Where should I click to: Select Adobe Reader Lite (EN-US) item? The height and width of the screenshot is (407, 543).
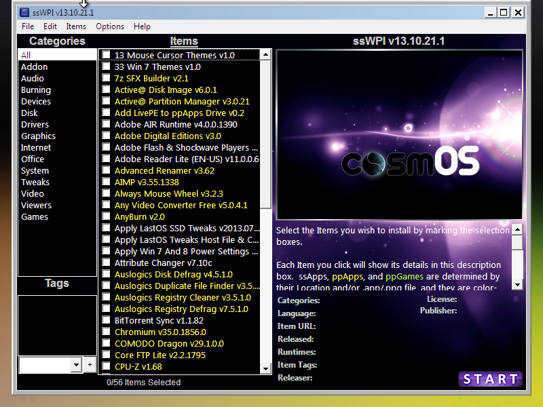pos(187,159)
